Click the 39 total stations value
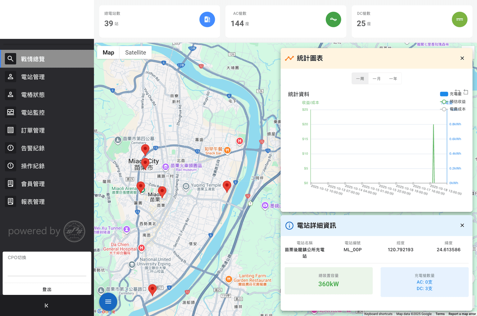This screenshot has height=316, width=477. 109,24
